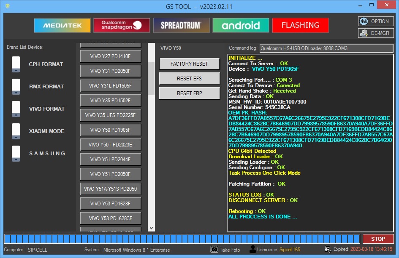Click the device list scrollbar thumb
The image size is (399, 258).
(x=152, y=79)
